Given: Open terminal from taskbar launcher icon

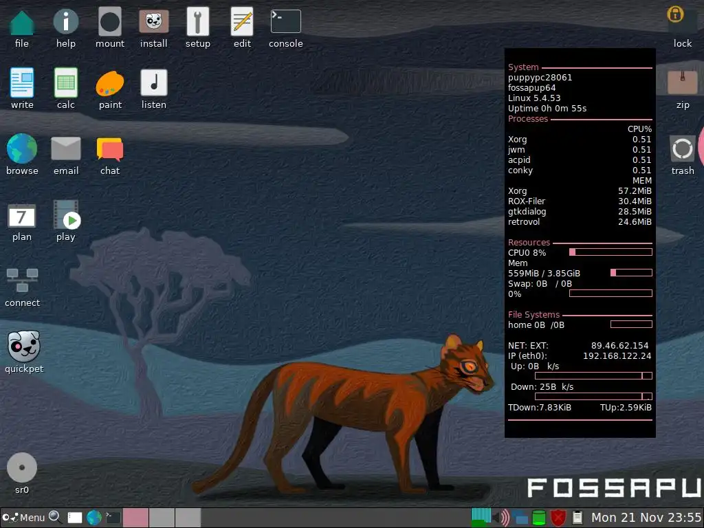Looking at the screenshot, I should tap(113, 518).
